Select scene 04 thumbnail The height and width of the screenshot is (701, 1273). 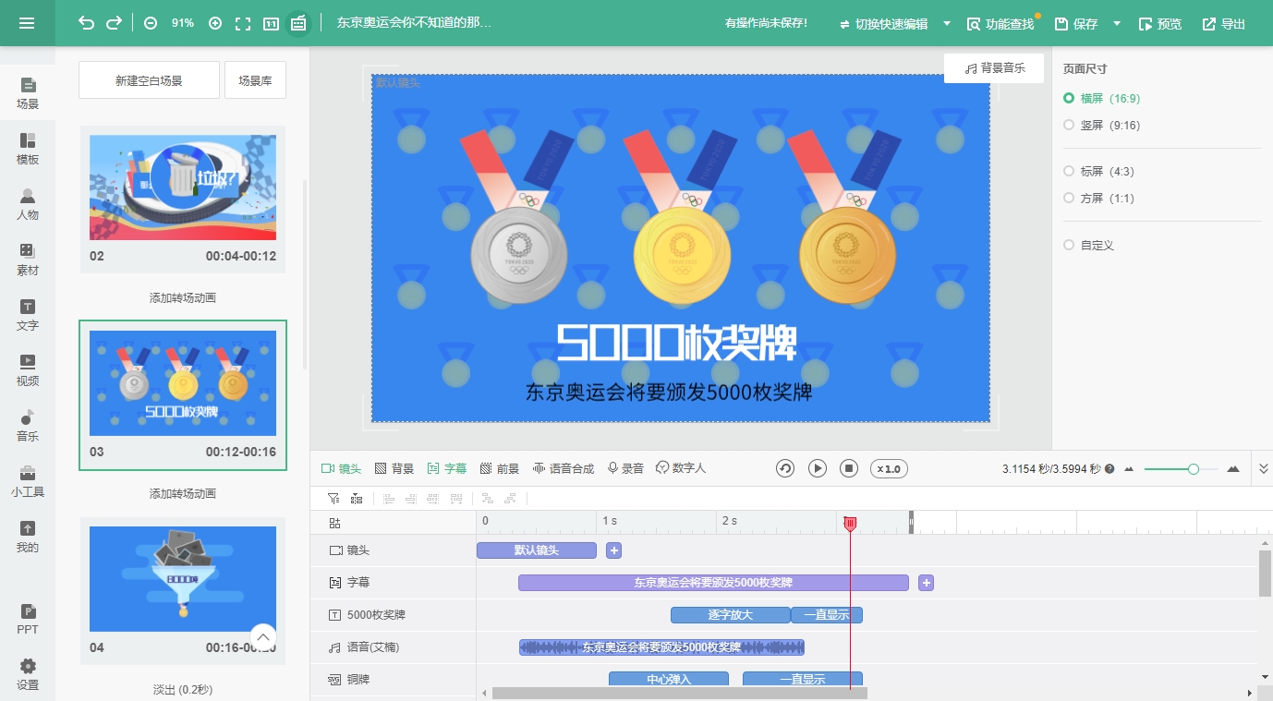click(183, 579)
